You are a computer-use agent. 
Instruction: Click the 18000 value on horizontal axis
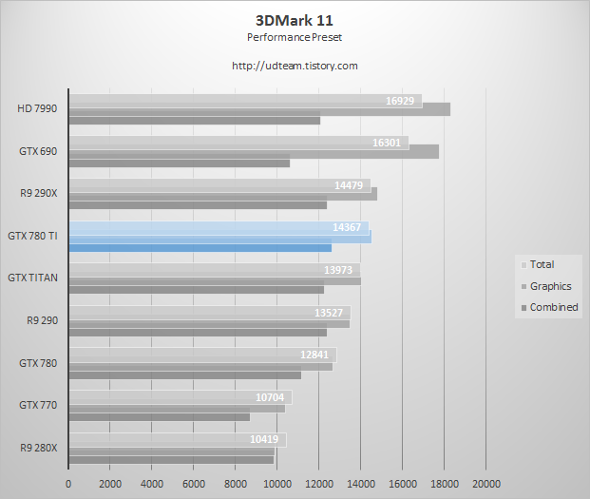coord(444,484)
